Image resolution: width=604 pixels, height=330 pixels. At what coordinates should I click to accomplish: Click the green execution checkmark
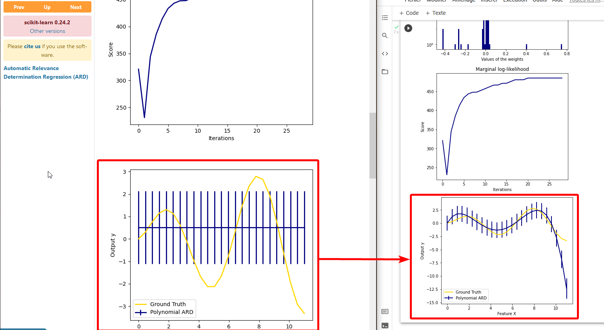pos(397,27)
